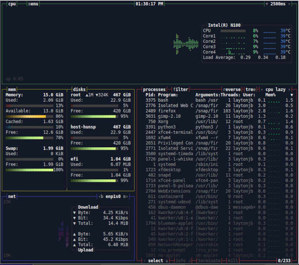Viewport: 299px width, 265px height.
Task: Switch to previous sort column with left arrow
Action: pos(262,90)
